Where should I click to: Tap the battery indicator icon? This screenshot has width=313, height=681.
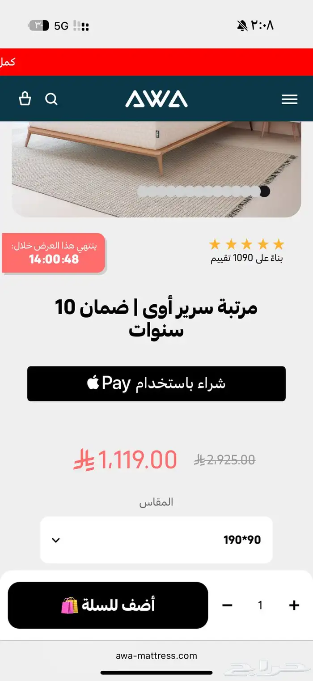coord(39,26)
